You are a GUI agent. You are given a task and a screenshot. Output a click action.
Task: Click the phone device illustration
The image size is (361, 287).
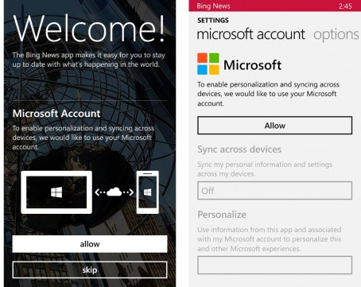pyautogui.click(x=148, y=192)
